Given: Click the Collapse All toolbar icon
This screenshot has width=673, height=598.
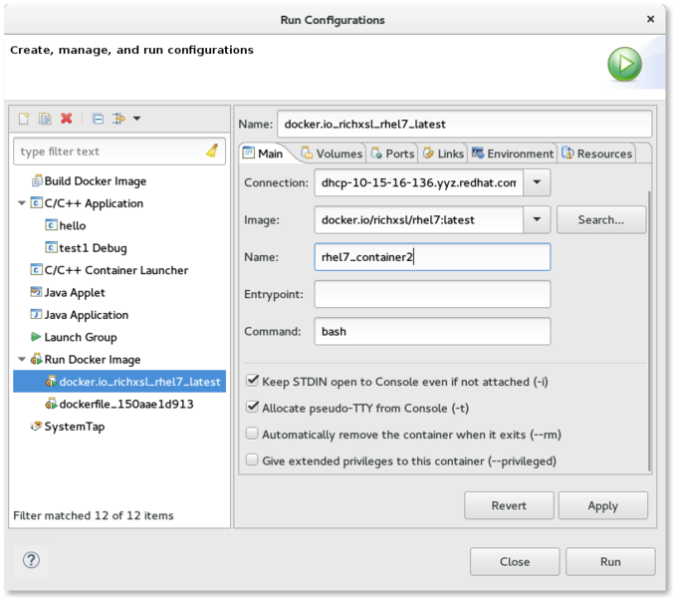Looking at the screenshot, I should 98,119.
